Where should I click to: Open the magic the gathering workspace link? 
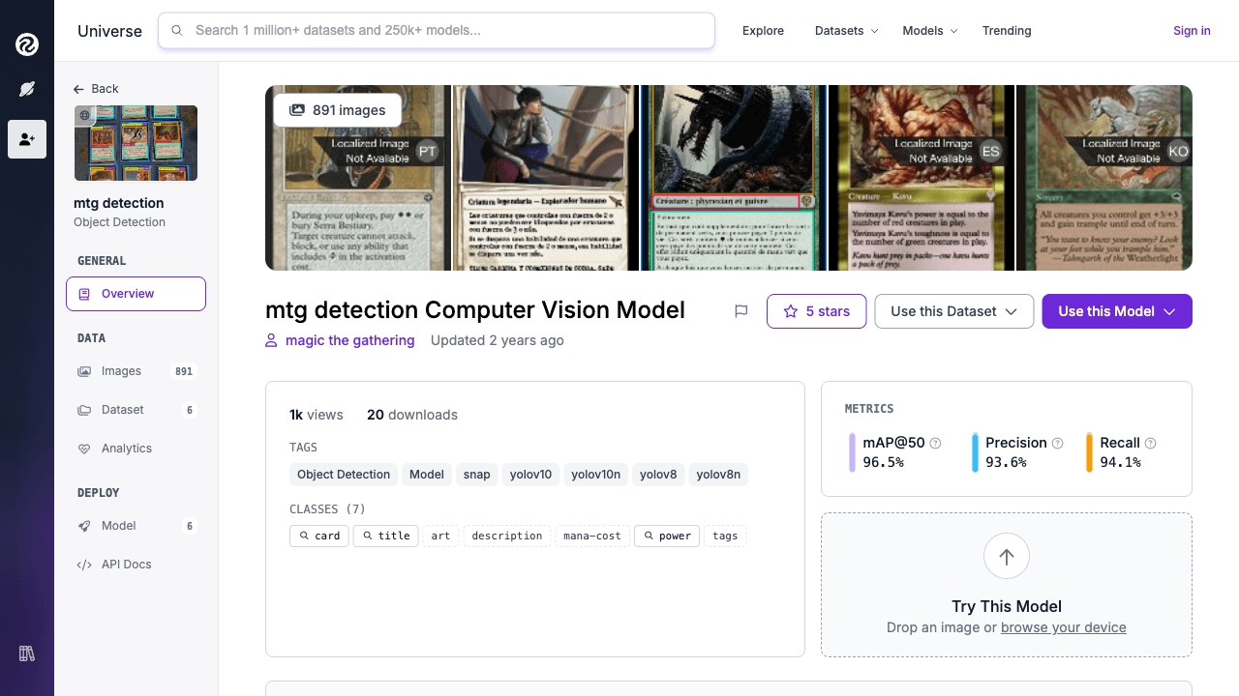(349, 340)
